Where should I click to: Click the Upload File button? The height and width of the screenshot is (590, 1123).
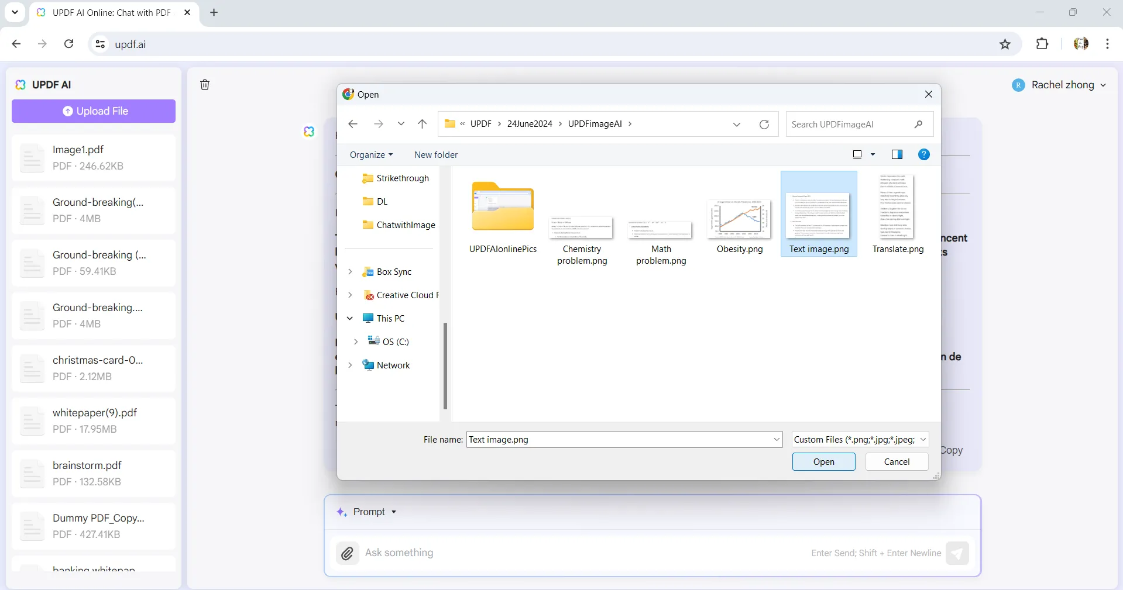[94, 111]
